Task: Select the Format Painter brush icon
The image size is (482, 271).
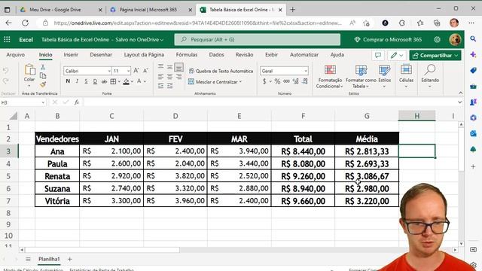Action: (x=43, y=84)
